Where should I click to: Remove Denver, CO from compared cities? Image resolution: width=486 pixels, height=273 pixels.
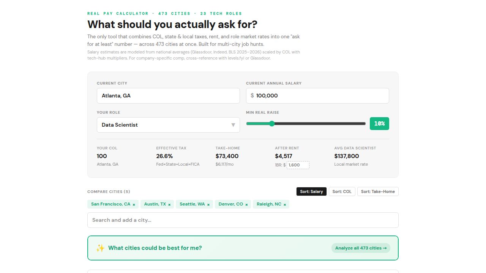click(246, 204)
